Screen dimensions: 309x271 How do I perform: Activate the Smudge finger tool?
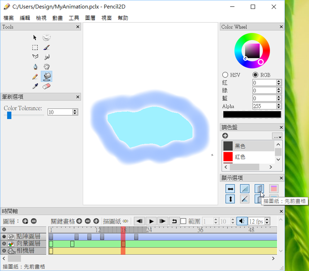click(46, 57)
